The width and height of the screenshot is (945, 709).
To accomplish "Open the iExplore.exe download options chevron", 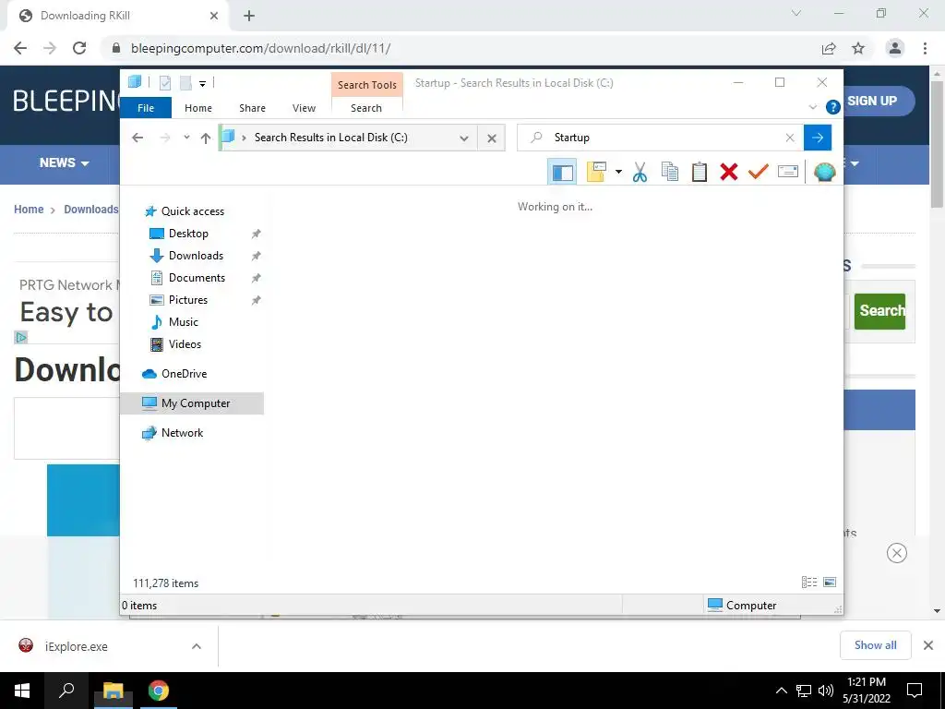I will pyautogui.click(x=197, y=646).
